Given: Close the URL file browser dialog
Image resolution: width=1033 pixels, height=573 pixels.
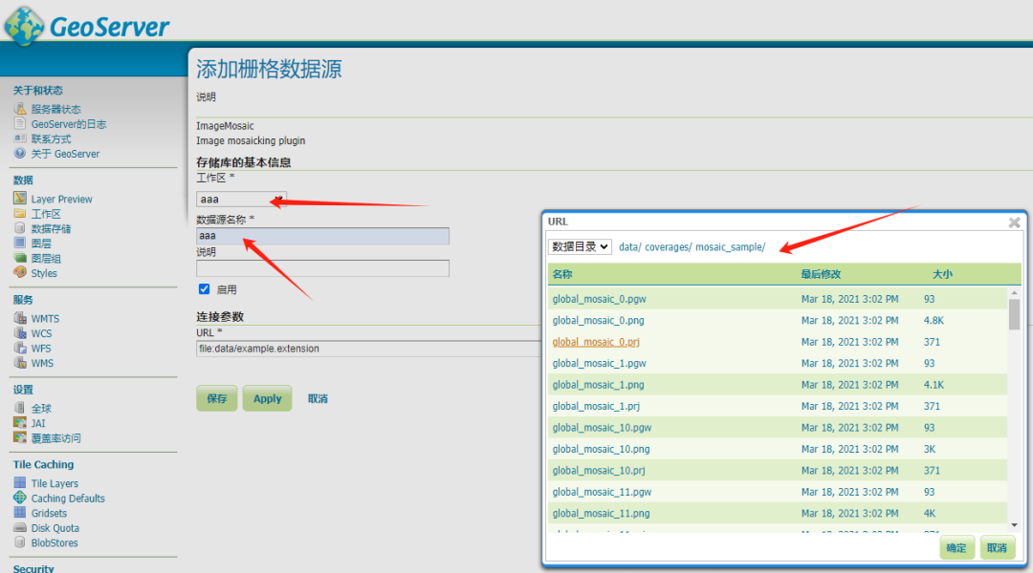Looking at the screenshot, I should [x=1015, y=223].
